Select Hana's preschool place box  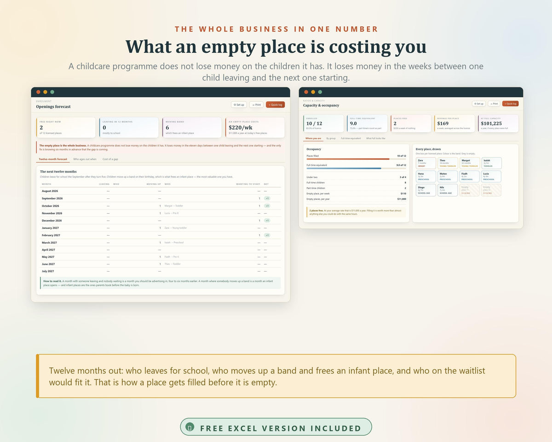tap(425, 177)
